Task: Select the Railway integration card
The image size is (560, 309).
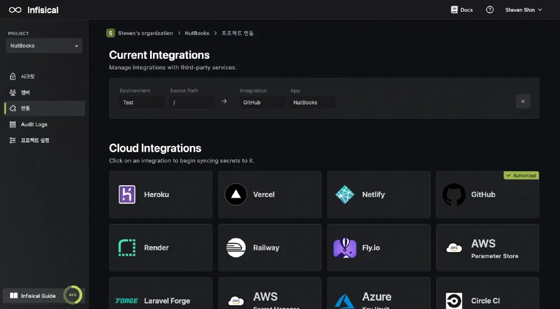Action: click(x=270, y=247)
